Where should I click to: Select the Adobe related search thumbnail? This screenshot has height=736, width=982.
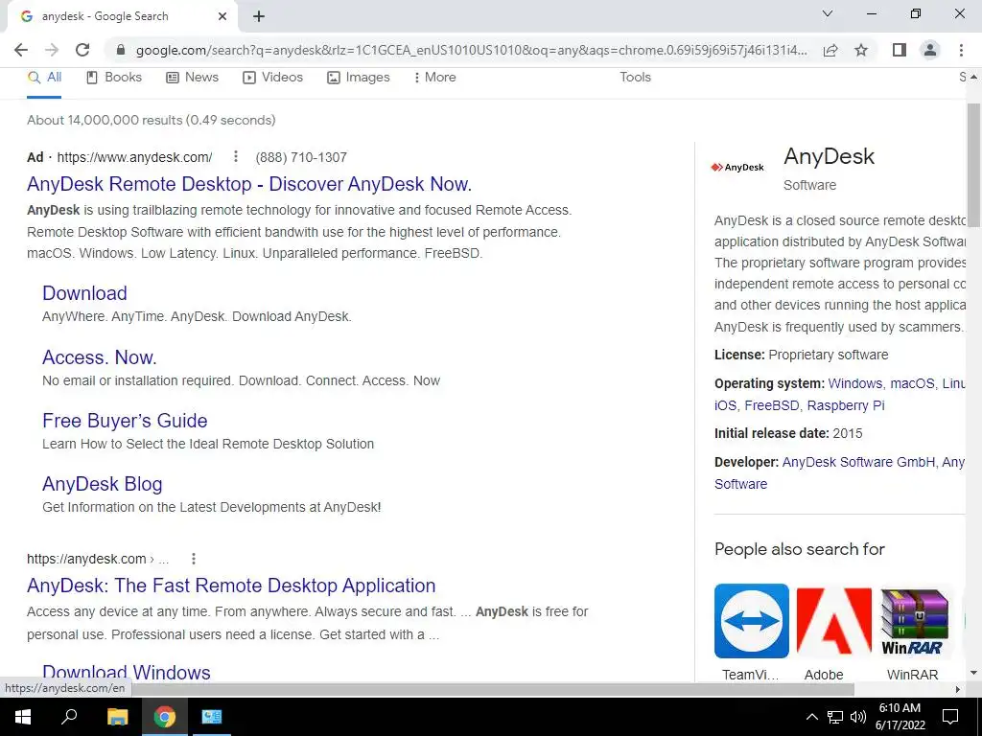(833, 621)
